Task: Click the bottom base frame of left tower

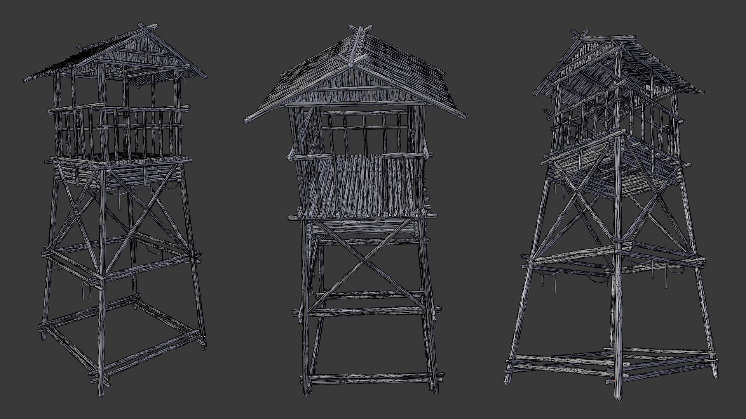Action: [x=148, y=351]
